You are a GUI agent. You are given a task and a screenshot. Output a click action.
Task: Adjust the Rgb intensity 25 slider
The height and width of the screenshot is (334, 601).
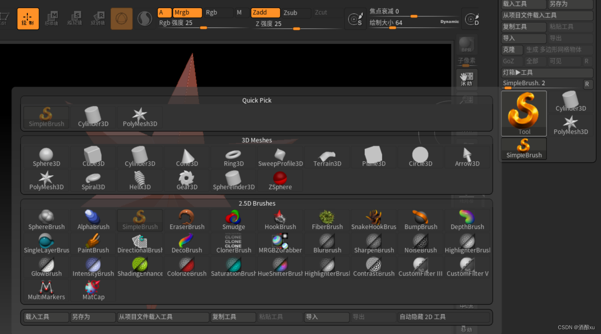click(203, 24)
